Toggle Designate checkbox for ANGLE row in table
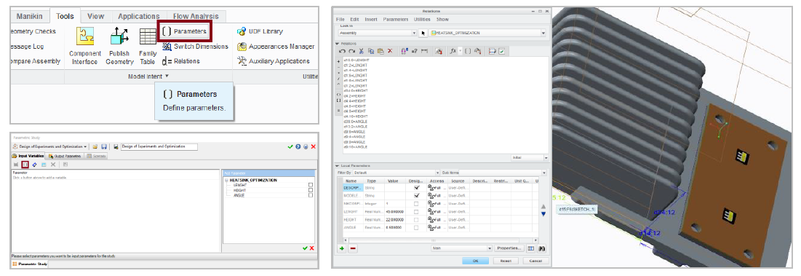 (x=416, y=227)
